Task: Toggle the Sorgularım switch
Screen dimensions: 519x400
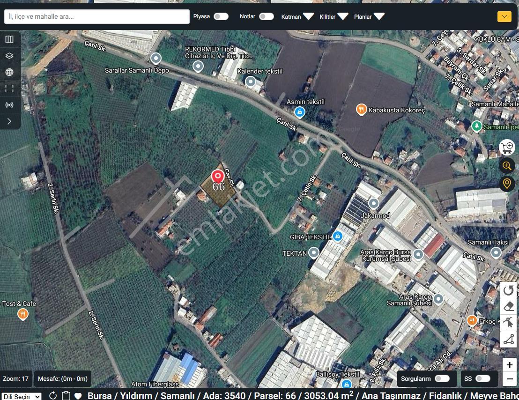Action: pos(442,378)
